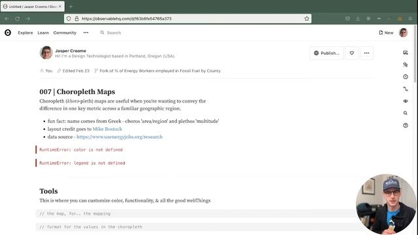Click the shield tracking protection icon
Screen dimensions: 418x235
coord(69,19)
